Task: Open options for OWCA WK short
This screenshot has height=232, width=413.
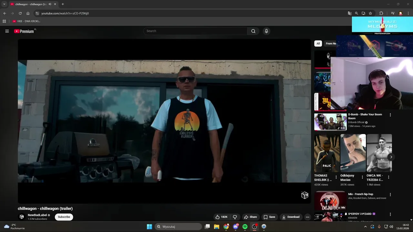Action: coord(388,177)
